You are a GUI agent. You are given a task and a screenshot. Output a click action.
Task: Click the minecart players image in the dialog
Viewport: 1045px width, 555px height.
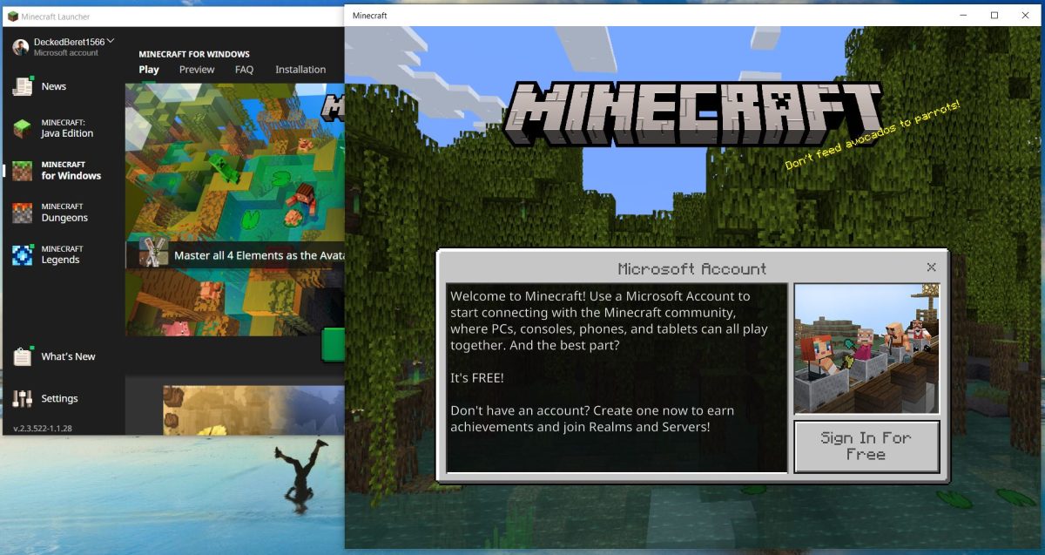click(x=866, y=348)
